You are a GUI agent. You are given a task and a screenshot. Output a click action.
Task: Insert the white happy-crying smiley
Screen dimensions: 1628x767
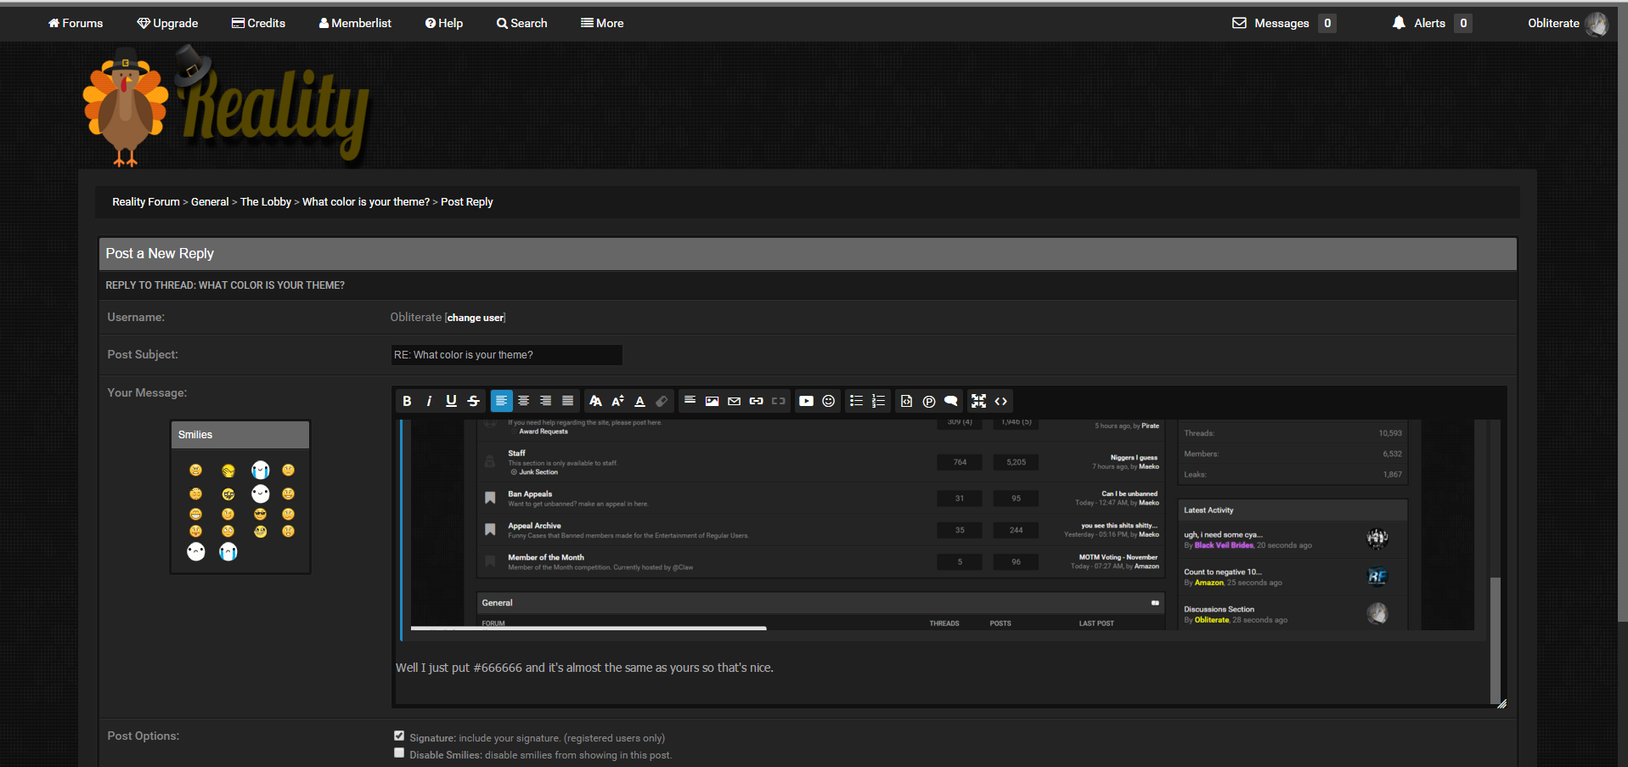click(x=261, y=470)
